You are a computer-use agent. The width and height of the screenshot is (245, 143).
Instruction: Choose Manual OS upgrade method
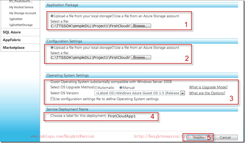[x=121, y=87]
